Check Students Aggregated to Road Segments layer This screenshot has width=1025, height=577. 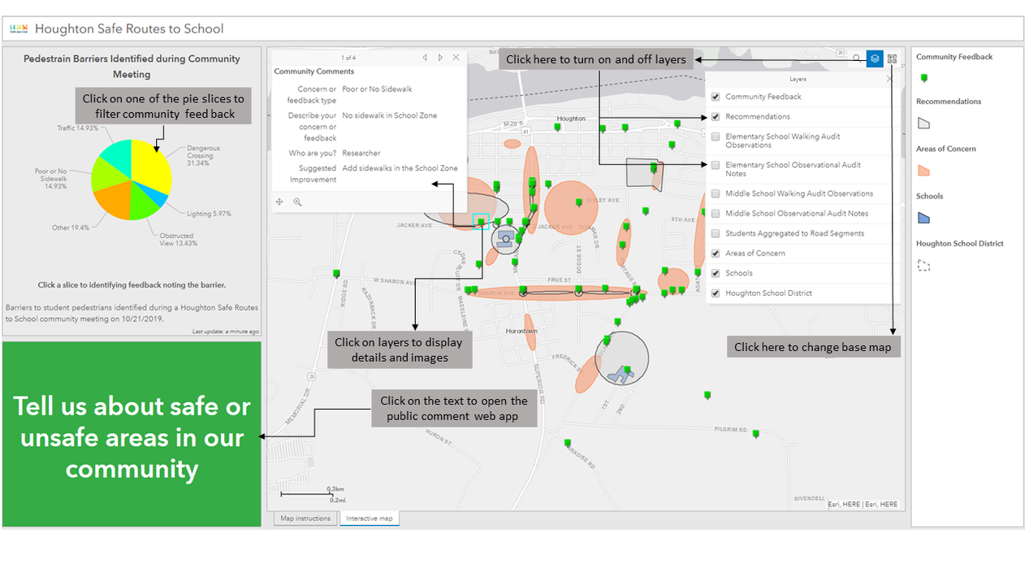point(716,233)
